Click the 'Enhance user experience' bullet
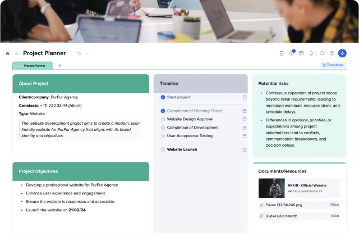 [x=66, y=193]
